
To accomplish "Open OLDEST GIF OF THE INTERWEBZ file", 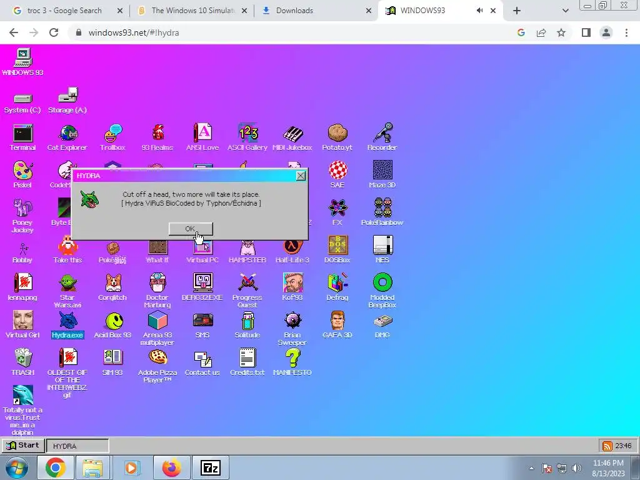I will [x=67, y=373].
